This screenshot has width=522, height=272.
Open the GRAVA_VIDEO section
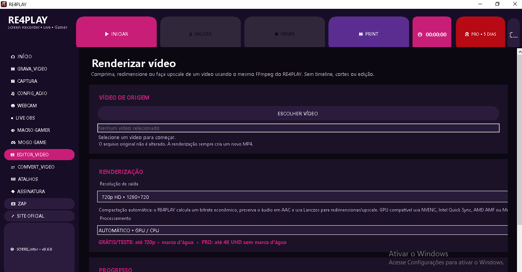coord(39,69)
